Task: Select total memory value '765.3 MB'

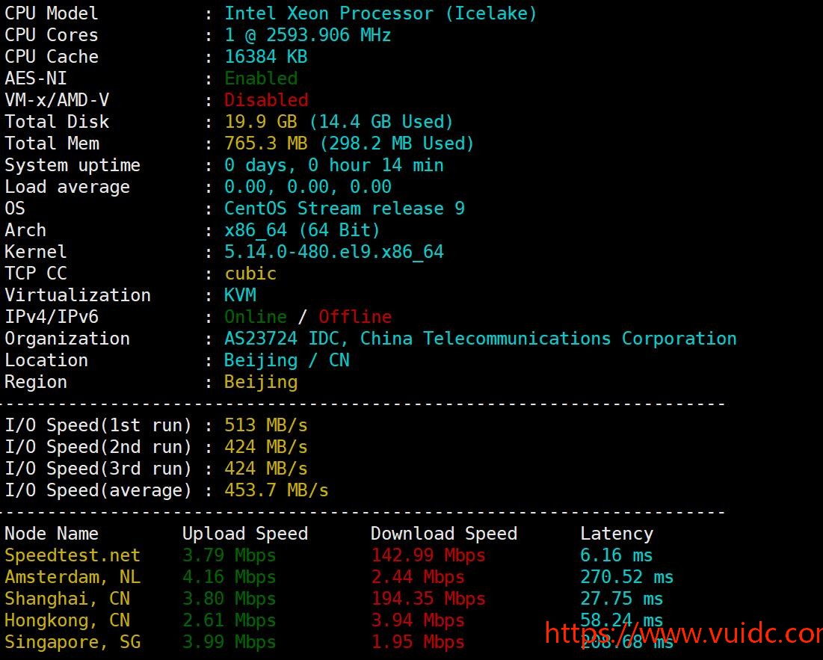Action: click(266, 144)
